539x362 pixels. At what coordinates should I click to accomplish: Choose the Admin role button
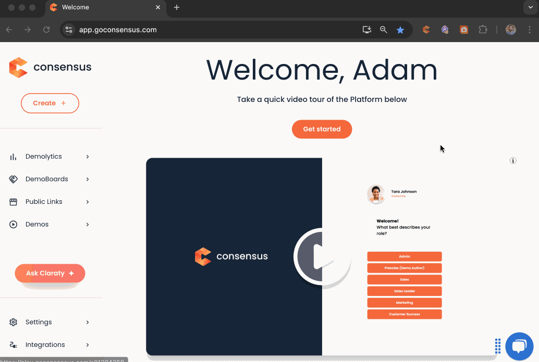(405, 256)
